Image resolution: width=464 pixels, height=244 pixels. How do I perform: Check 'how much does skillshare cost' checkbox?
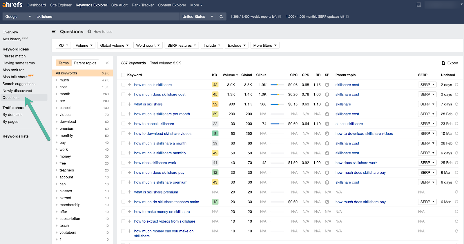coord(123,94)
